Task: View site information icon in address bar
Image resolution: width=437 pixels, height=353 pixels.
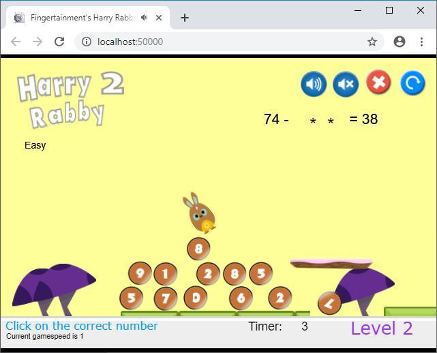Action: (87, 42)
